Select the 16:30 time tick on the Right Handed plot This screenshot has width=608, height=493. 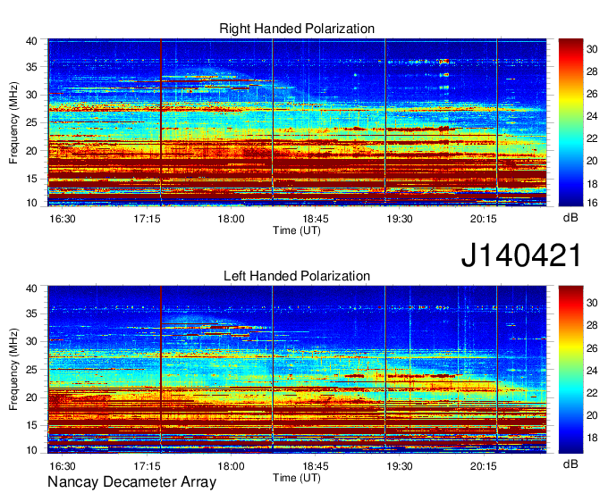coord(63,219)
